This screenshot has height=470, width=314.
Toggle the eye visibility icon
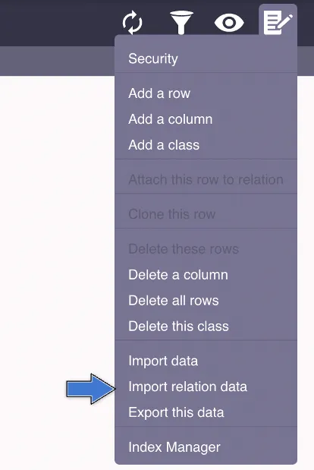tap(229, 23)
